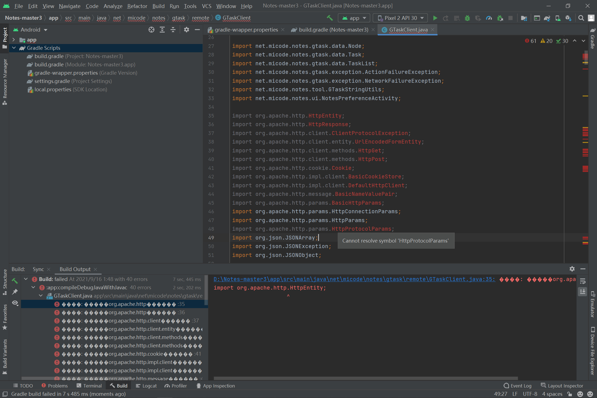
Task: Open Project panel settings gear
Action: point(187,30)
